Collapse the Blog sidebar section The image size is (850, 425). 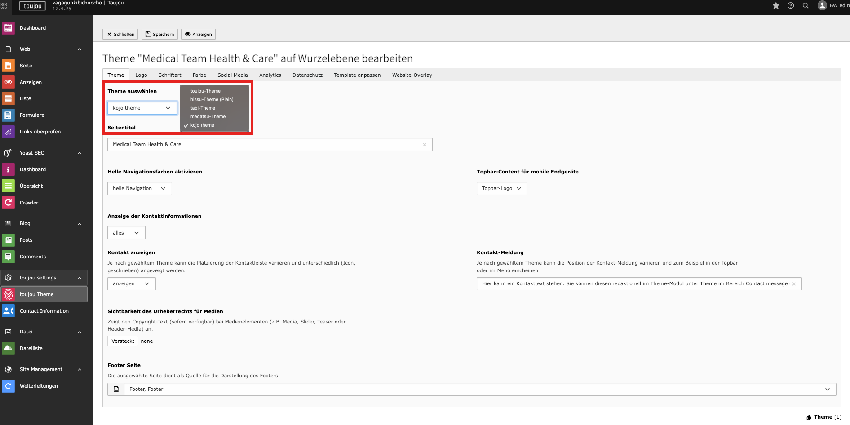[x=80, y=223]
